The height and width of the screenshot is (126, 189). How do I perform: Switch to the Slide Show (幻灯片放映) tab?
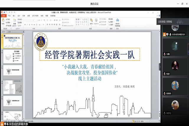click(35, 16)
